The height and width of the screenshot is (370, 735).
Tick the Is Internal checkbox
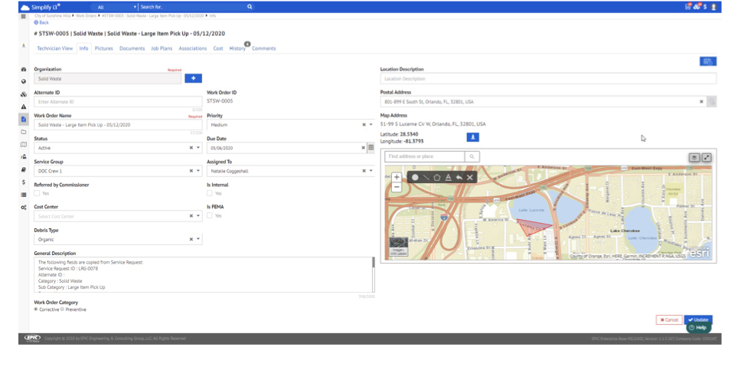tap(210, 194)
